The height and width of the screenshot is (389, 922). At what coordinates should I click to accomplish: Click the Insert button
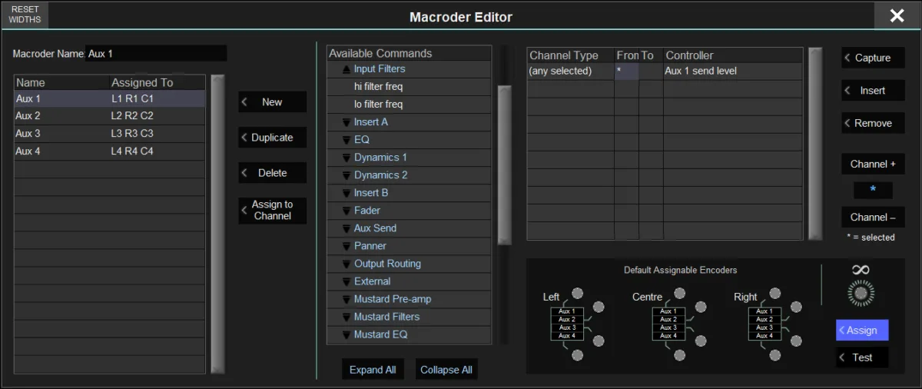(x=873, y=91)
